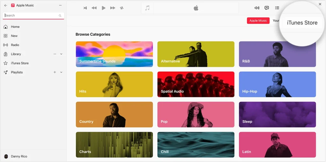Go to Home in the sidebar
The height and width of the screenshot is (162, 326).
tap(33, 27)
